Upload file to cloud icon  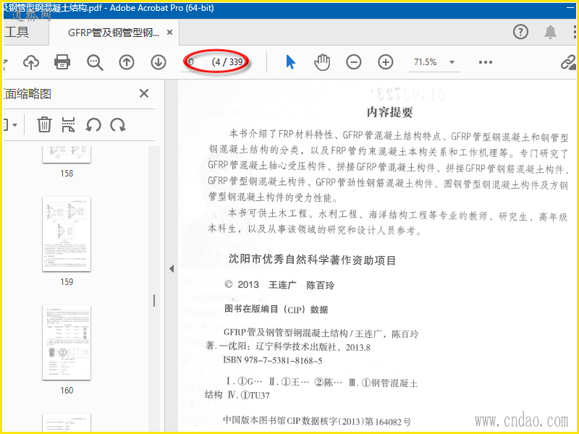(31, 62)
